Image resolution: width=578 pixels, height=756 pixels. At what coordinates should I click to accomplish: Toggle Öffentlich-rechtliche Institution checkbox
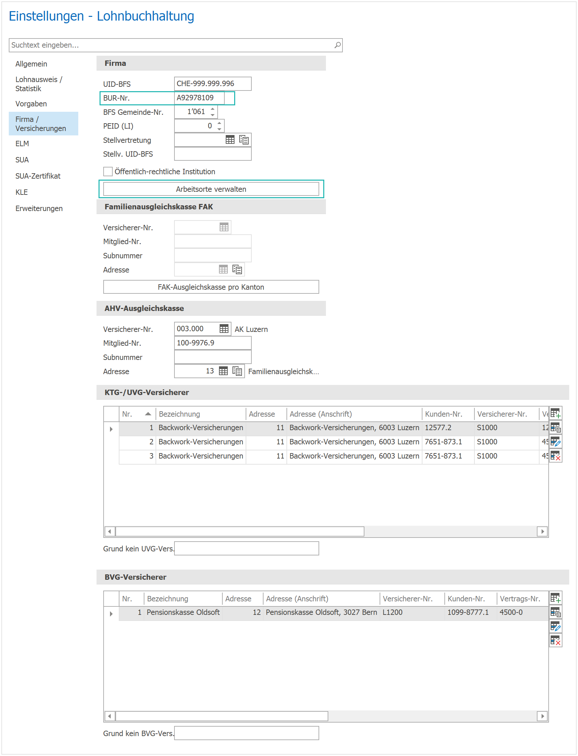[x=108, y=172]
